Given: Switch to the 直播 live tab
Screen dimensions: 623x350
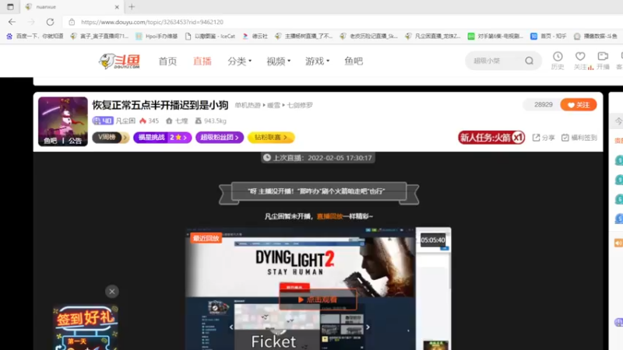Looking at the screenshot, I should [x=202, y=61].
